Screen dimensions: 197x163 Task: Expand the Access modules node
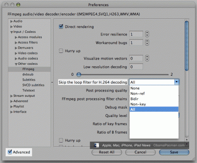pos(16,37)
